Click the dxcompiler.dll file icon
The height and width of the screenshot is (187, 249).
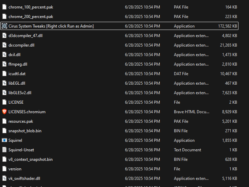[4, 45]
